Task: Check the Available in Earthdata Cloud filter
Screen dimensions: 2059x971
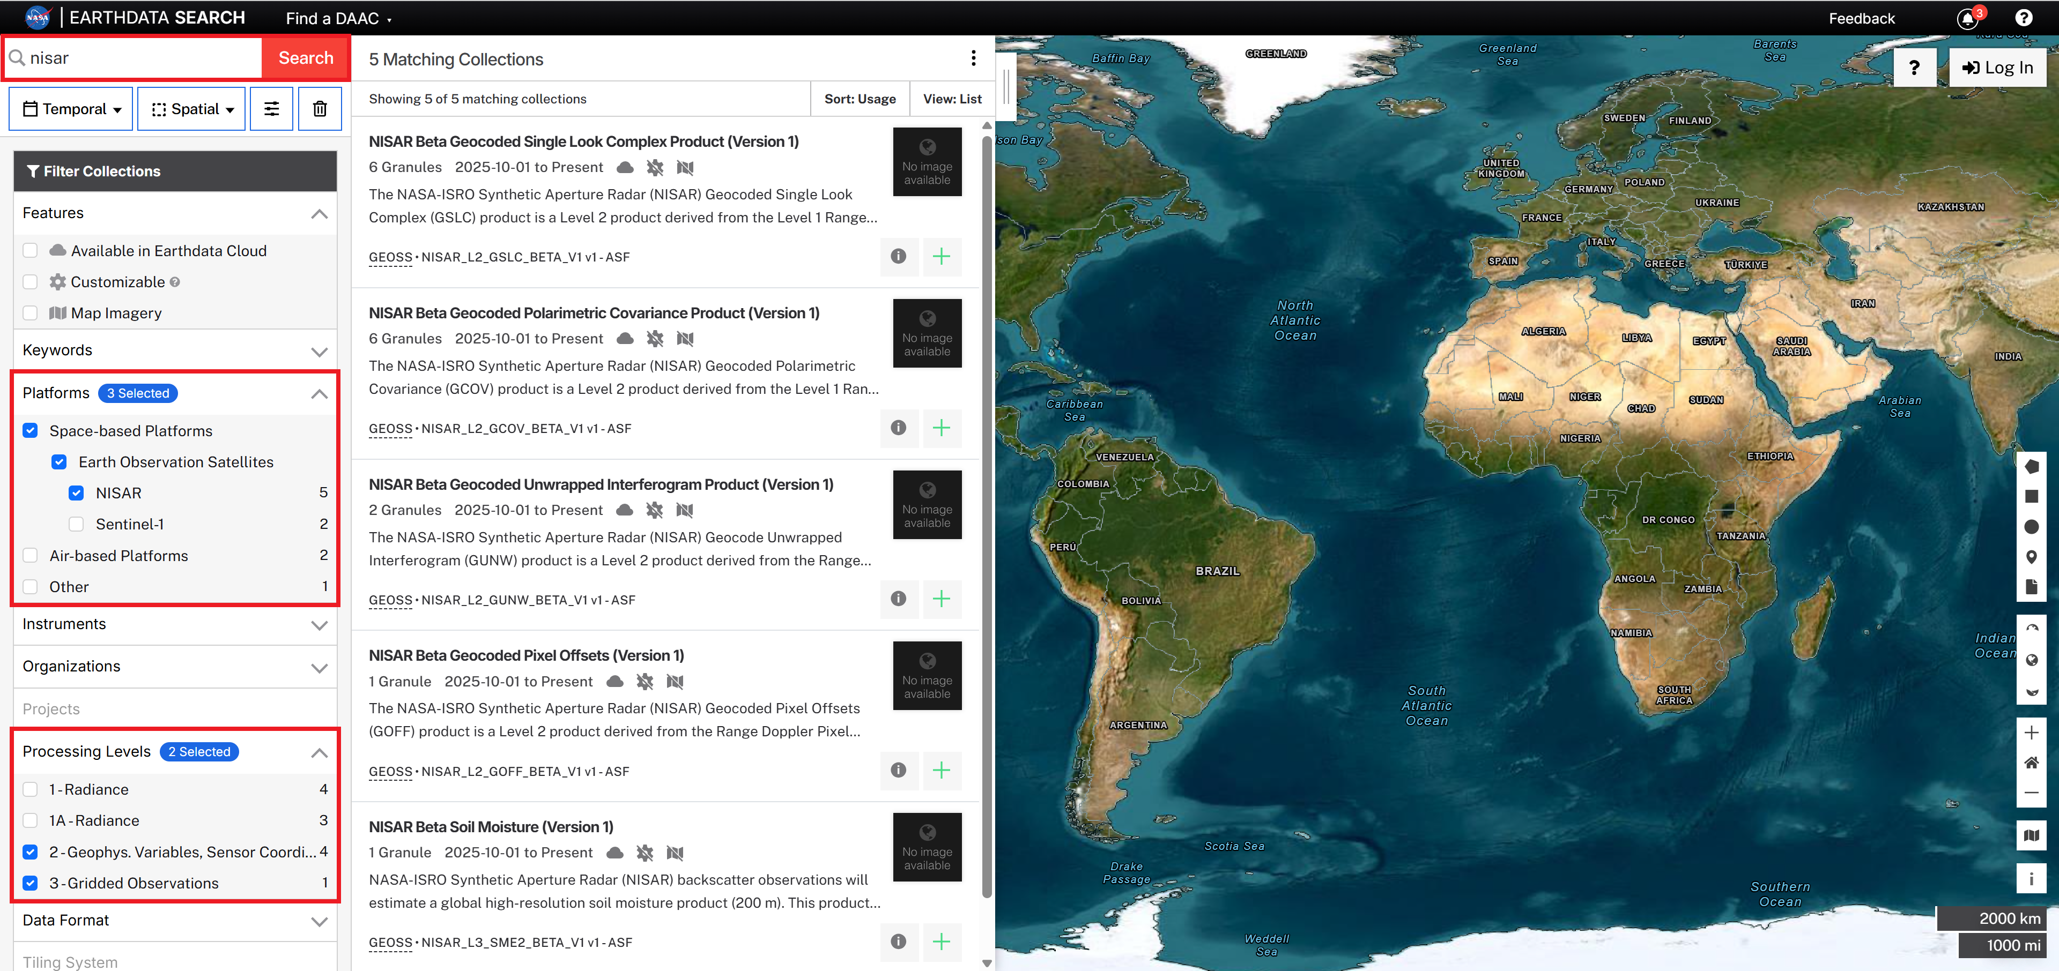Action: point(31,250)
